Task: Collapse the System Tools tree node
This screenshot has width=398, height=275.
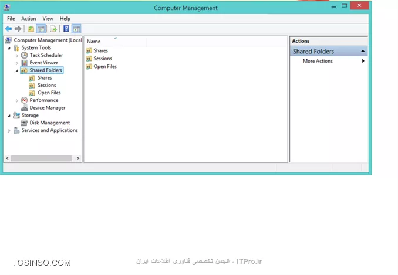Action: (9, 48)
